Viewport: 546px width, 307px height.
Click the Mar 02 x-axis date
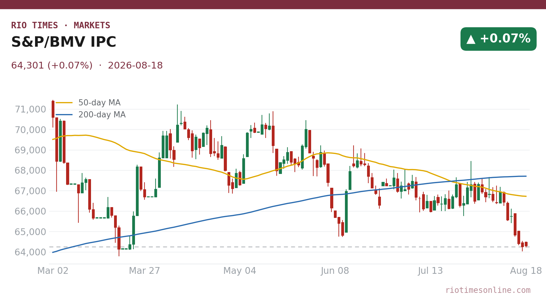[x=53, y=271]
